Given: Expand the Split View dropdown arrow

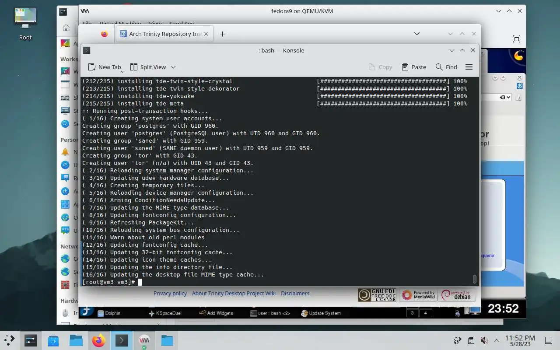Looking at the screenshot, I should 173,67.
